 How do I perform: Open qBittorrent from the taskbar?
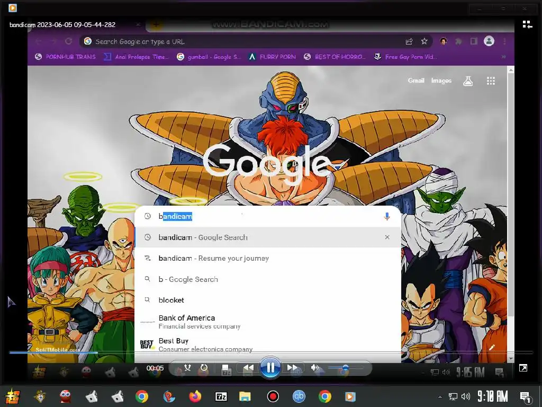pos(299,396)
